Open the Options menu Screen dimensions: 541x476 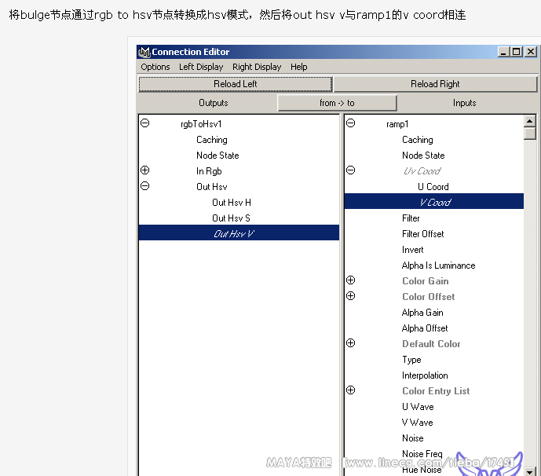click(155, 67)
